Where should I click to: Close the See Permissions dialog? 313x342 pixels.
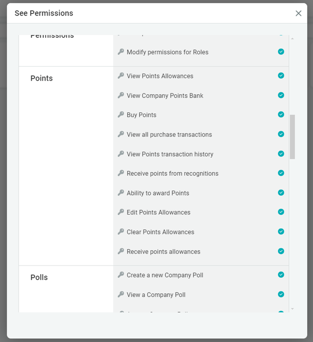298,13
